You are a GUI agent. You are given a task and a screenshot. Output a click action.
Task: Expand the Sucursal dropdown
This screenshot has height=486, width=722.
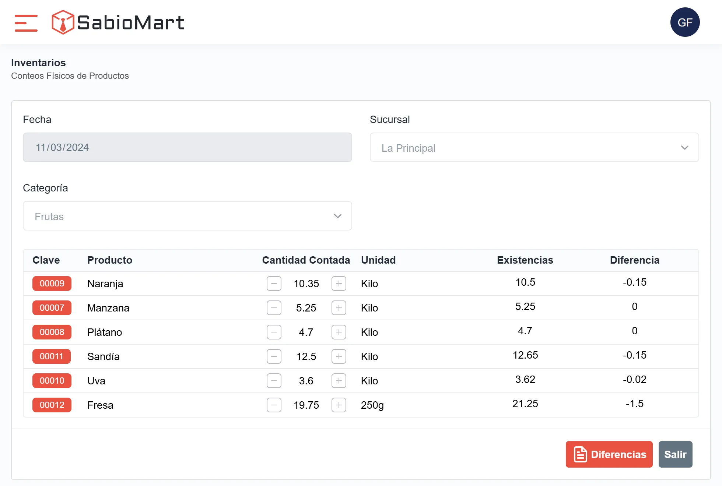tap(534, 148)
